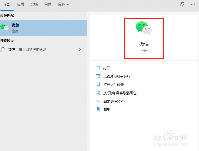Click the magnifier icon beside 微信 web search
Viewport: 199px width, 151px height.
(x=2, y=49)
